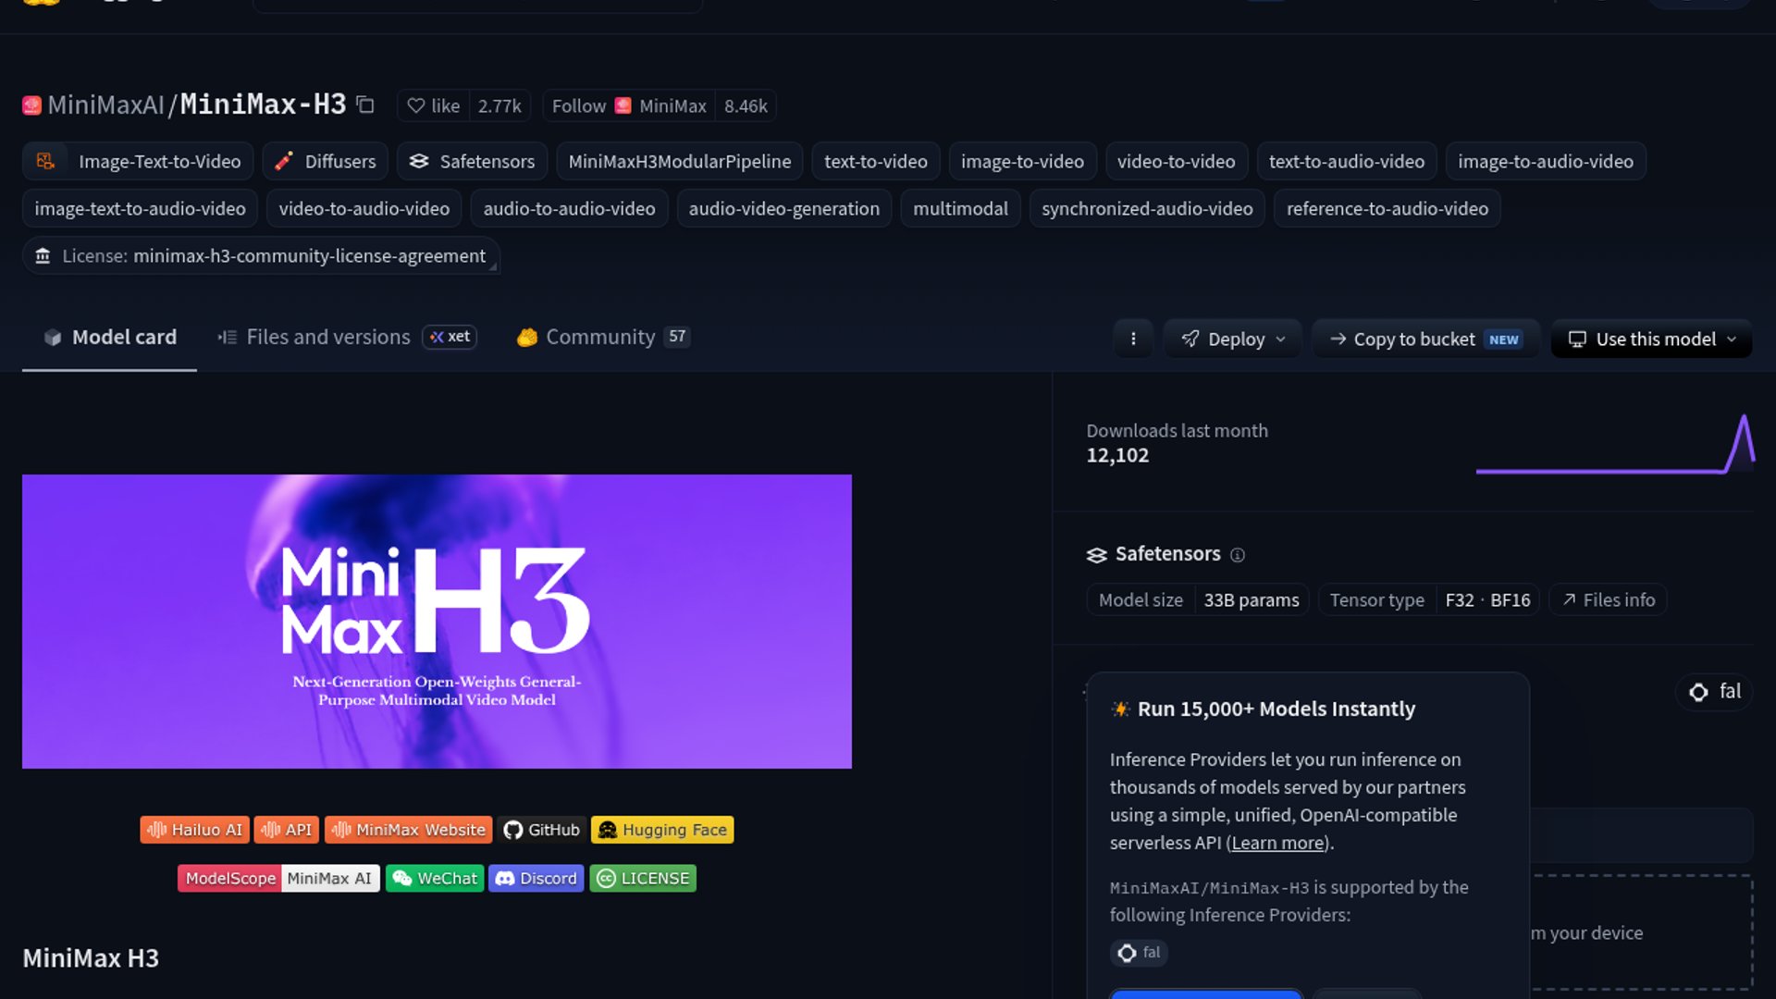Screen dimensions: 1776x999
Task: Click the MiniMax H3 banner image
Action: pos(437,622)
